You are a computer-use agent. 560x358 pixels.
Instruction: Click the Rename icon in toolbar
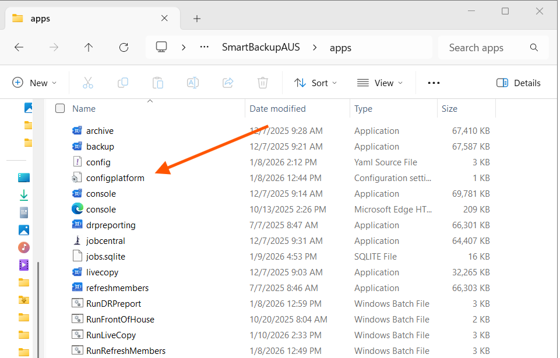point(193,83)
